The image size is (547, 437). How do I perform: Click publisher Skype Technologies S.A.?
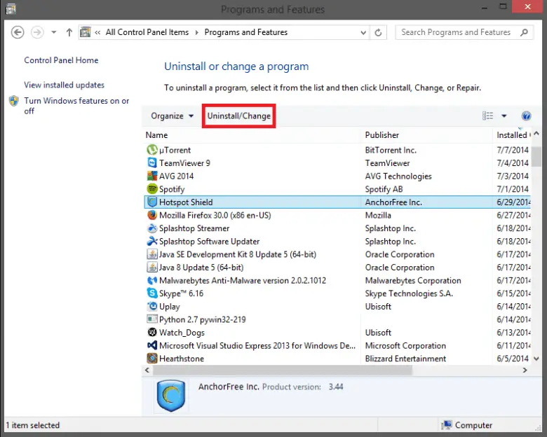(x=409, y=293)
